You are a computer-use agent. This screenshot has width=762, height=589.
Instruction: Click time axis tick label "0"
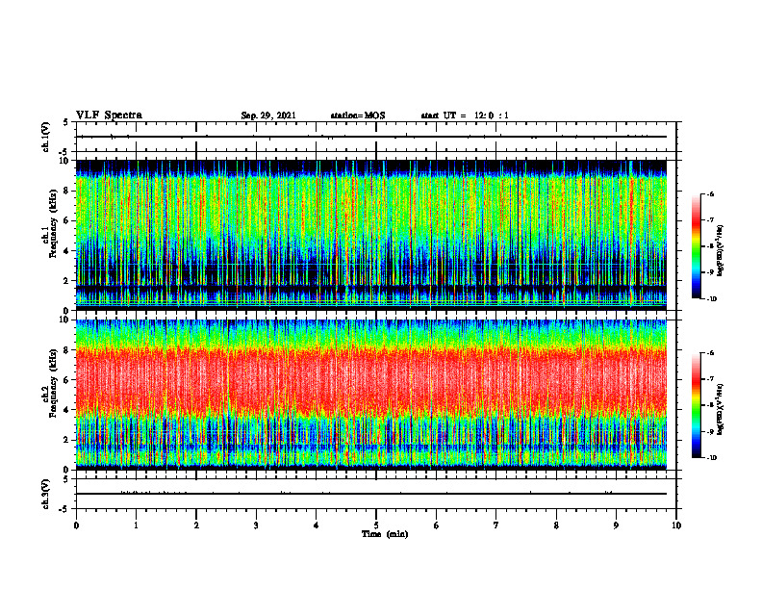[x=76, y=525]
